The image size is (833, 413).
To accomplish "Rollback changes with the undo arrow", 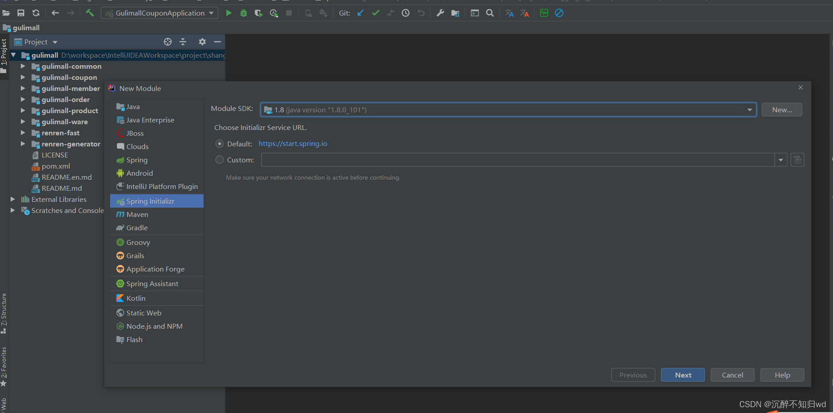I will point(421,13).
